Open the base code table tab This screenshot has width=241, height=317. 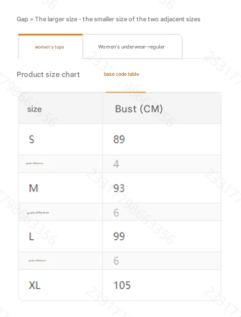pos(121,74)
